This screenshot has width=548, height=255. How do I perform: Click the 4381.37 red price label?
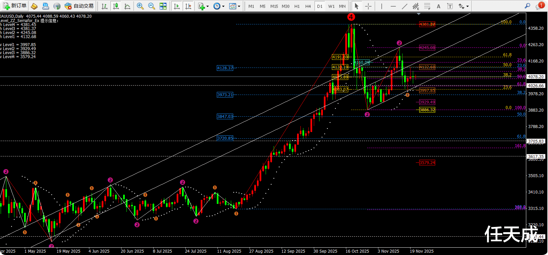tap(427, 24)
